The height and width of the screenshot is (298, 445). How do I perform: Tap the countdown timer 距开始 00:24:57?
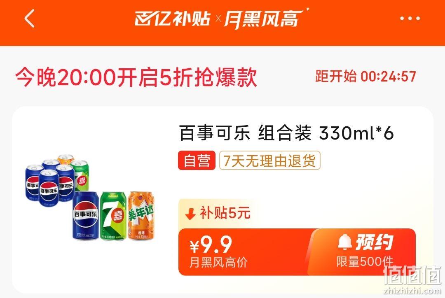pos(365,76)
